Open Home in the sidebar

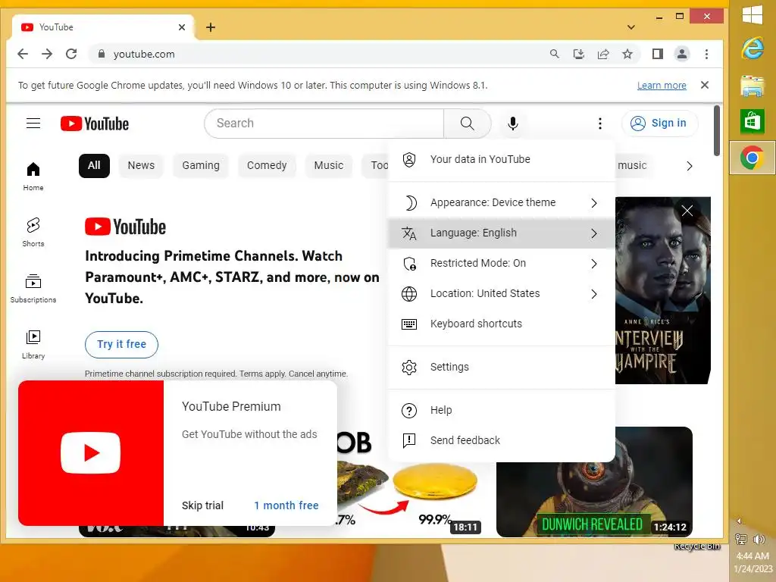coord(33,176)
